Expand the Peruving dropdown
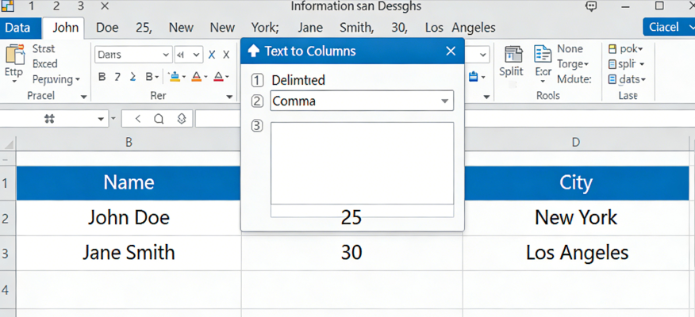The height and width of the screenshot is (317, 695). [x=78, y=80]
